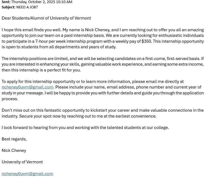Click the "Don't miss out" sentence start
206x179 pixels.
pyautogui.click(x=17, y=110)
